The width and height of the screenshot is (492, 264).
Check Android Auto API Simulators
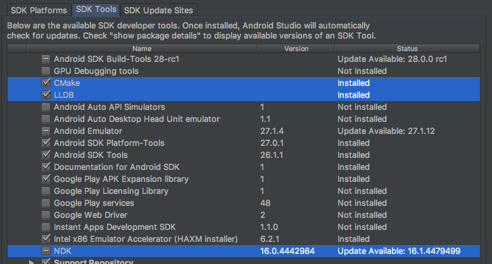coord(46,107)
